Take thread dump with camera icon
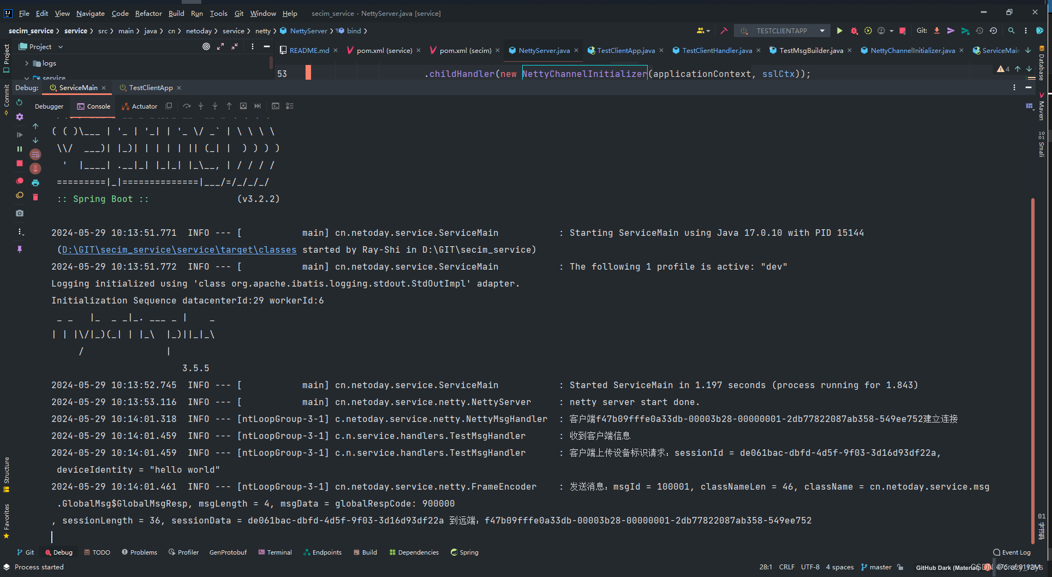The width and height of the screenshot is (1052, 577). 20,213
